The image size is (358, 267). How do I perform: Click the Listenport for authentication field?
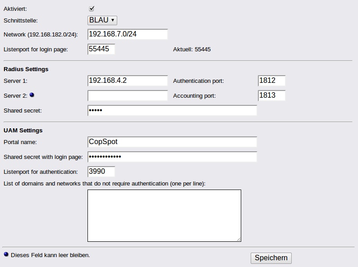[x=101, y=172]
